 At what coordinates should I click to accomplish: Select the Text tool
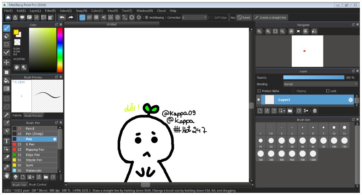[6, 141]
